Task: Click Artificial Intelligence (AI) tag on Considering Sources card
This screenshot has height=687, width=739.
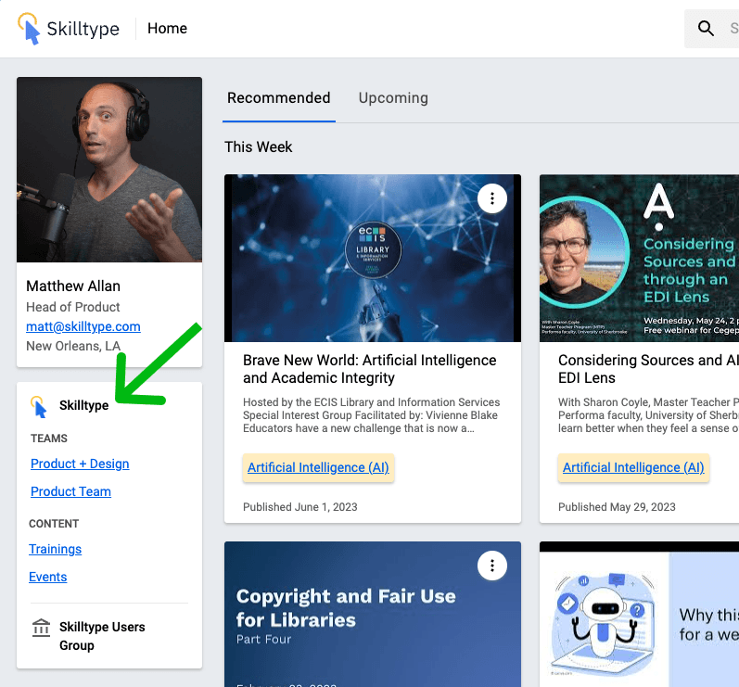Action: [633, 467]
